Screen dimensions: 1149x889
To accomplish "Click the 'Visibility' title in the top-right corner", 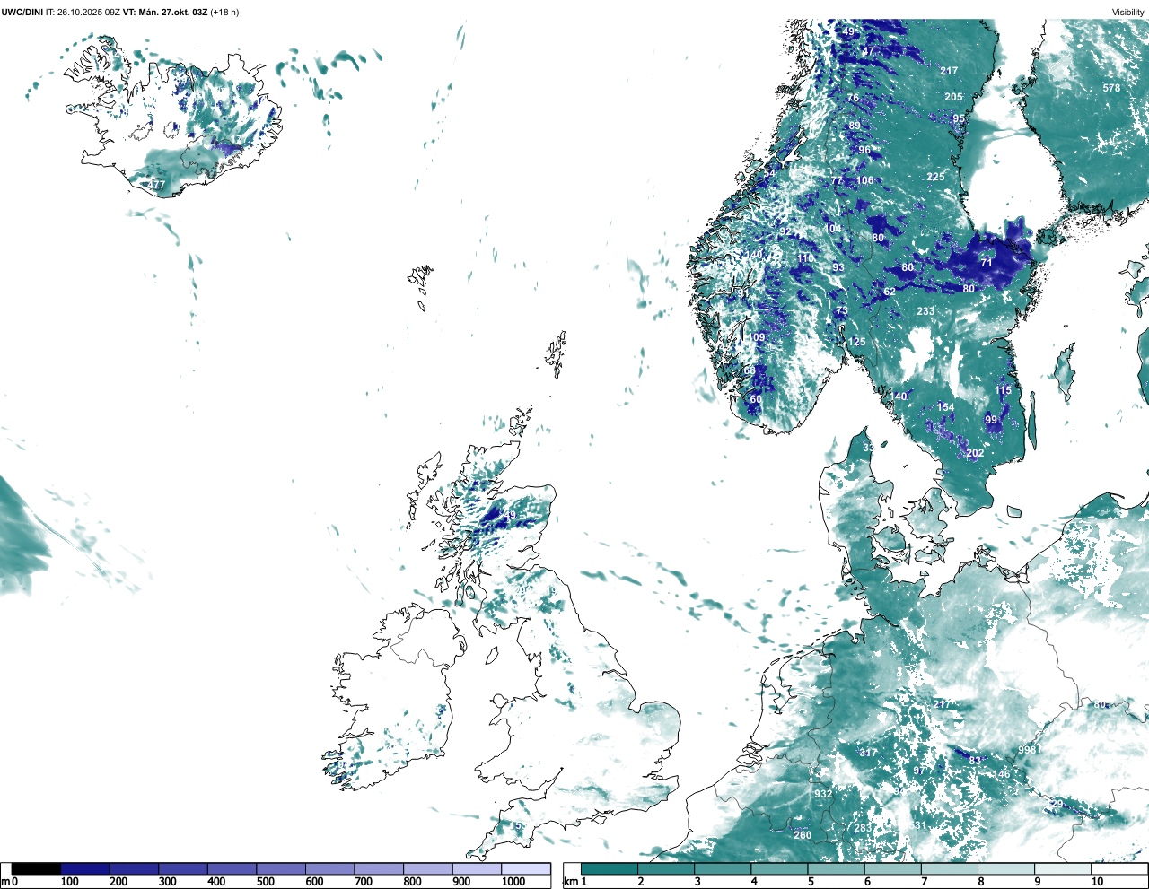I will (x=1127, y=12).
